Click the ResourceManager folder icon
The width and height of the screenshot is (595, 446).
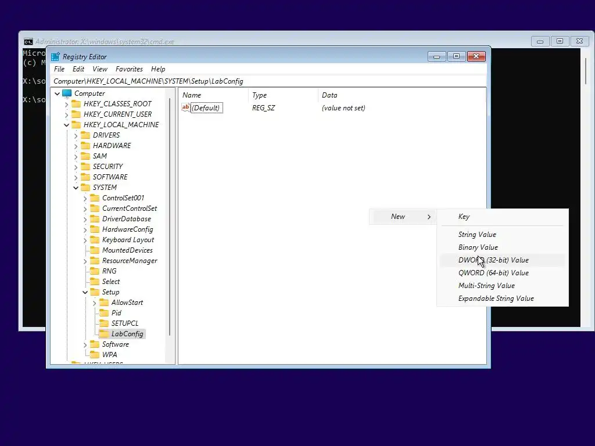pyautogui.click(x=95, y=261)
